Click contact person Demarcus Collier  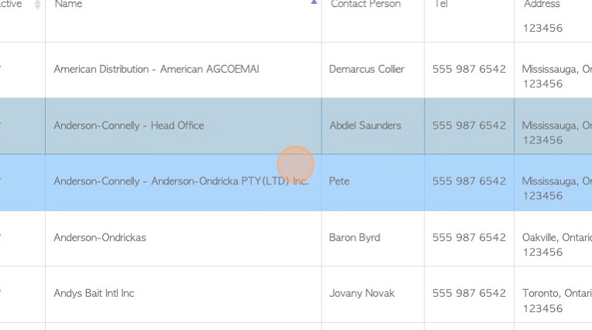(x=367, y=70)
